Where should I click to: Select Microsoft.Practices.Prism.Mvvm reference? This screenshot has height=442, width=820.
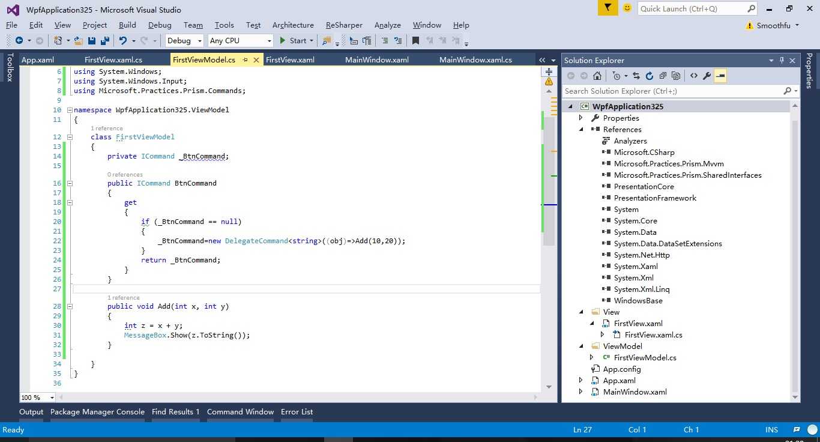(x=669, y=164)
